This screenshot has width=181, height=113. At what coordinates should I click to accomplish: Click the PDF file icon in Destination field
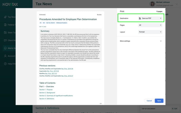click(140, 18)
